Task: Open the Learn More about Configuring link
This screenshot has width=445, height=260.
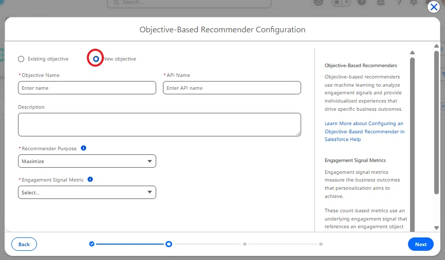Action: [x=364, y=131]
